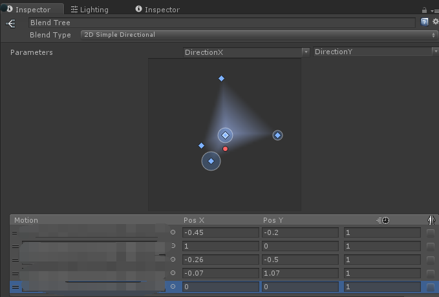
Task: Open the tab options menu icon
Action: tap(435, 11)
